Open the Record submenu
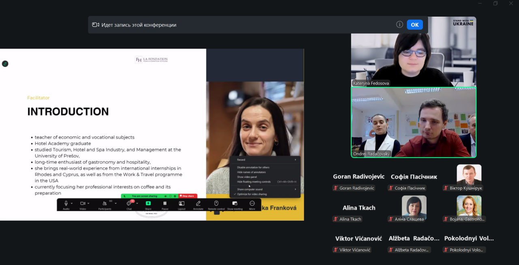This screenshot has width=519, height=265. tap(266, 160)
